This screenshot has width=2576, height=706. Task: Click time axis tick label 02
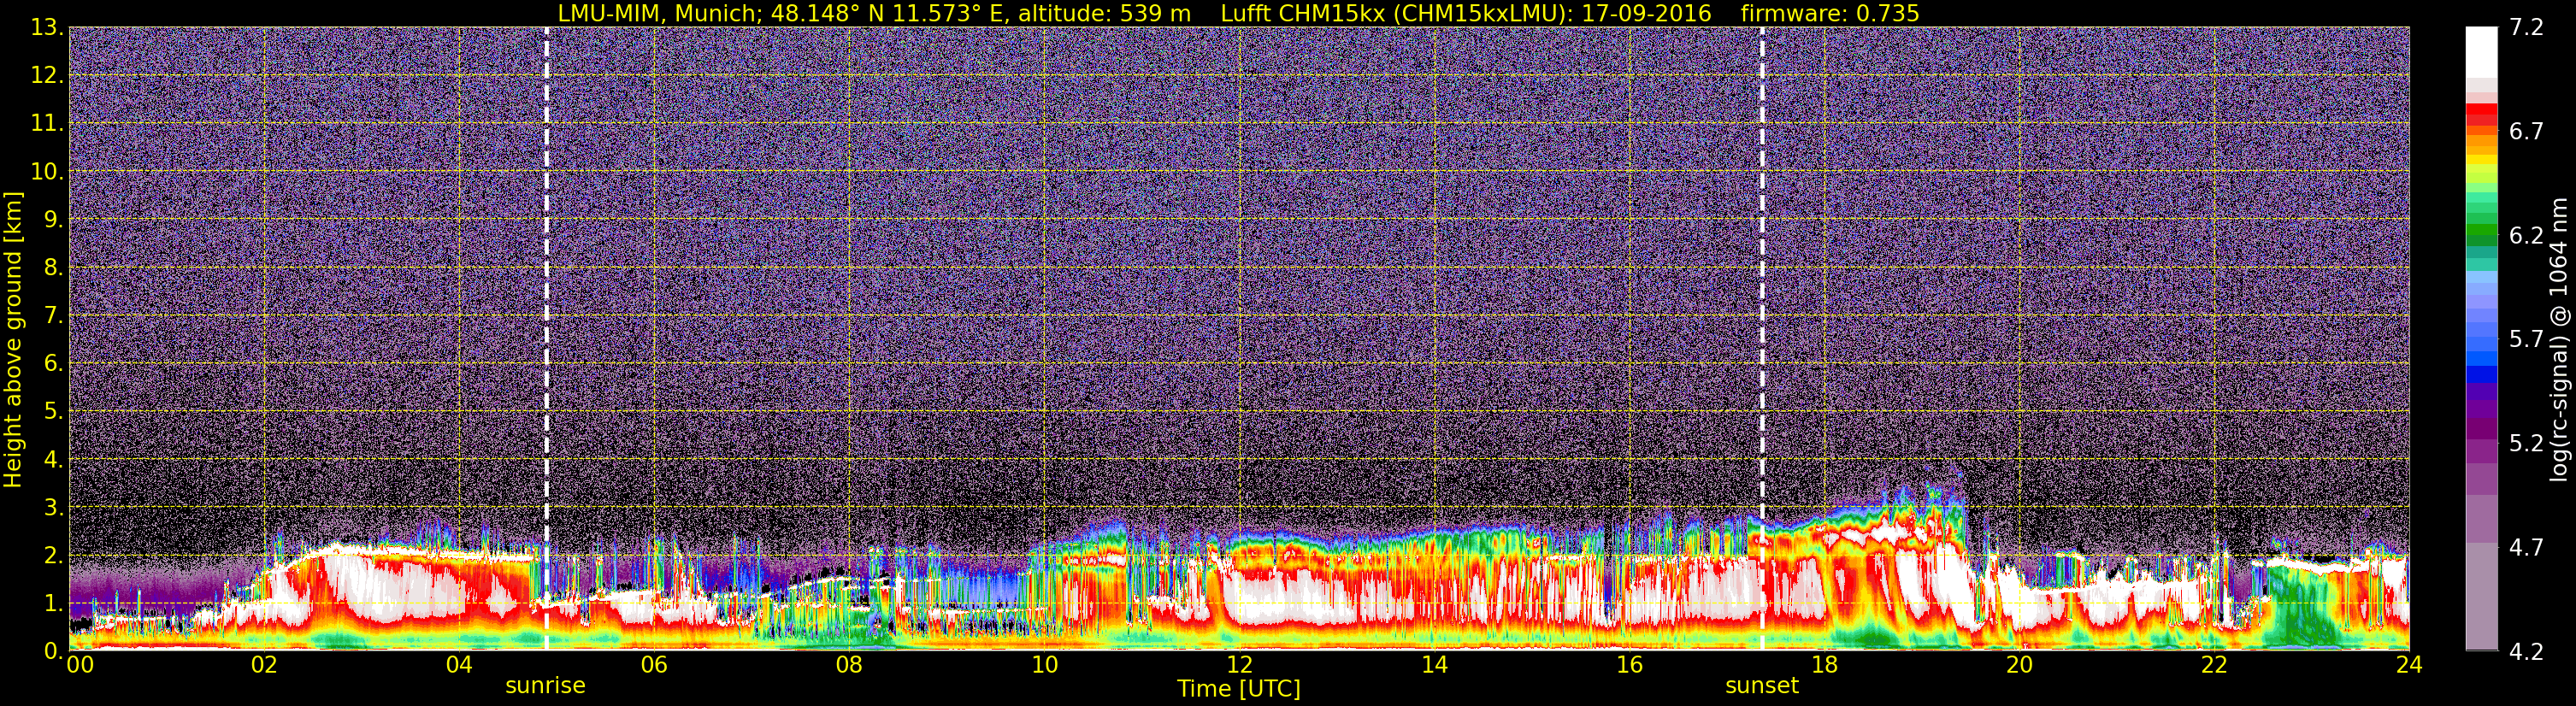click(264, 665)
